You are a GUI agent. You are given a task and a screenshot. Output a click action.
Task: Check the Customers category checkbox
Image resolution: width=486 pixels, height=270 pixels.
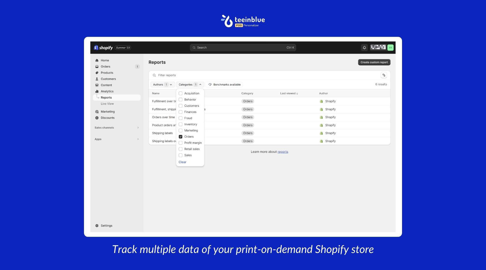pyautogui.click(x=181, y=106)
